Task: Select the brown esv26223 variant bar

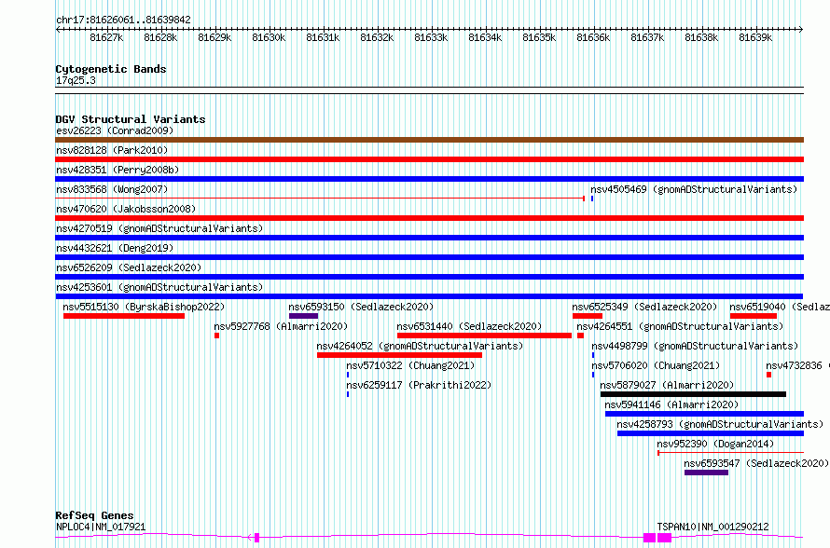Action: coord(429,140)
